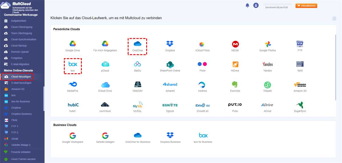Add the Google Photos service

pyautogui.click(x=268, y=46)
